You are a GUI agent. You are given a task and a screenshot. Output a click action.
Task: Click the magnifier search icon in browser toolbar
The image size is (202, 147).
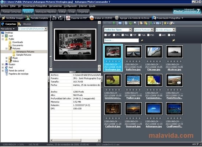135,23
